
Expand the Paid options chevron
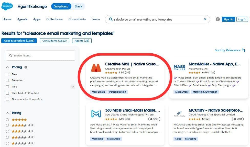coord(73,87)
